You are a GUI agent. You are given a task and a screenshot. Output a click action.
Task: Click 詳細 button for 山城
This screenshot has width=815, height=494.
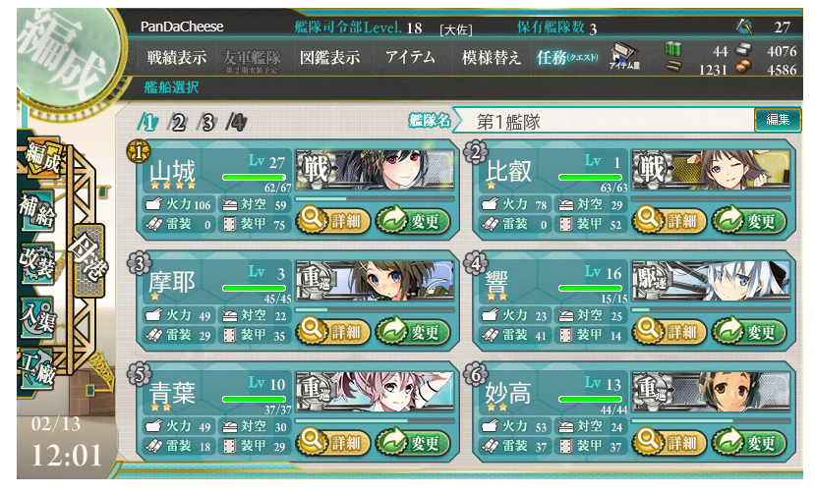point(332,220)
